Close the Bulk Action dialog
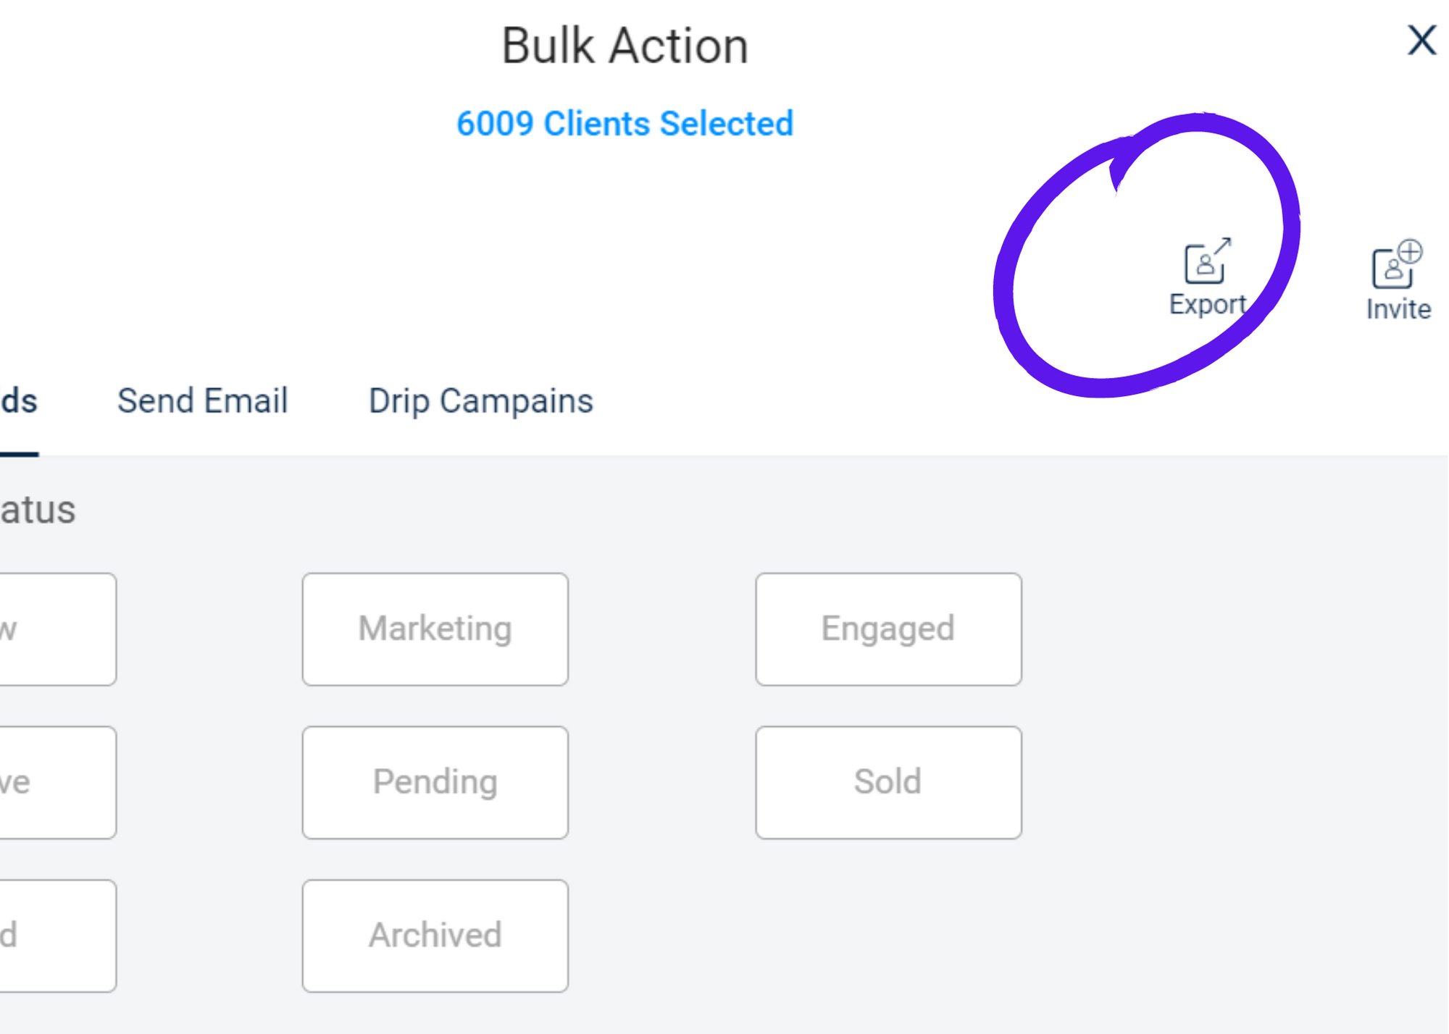 [1421, 40]
